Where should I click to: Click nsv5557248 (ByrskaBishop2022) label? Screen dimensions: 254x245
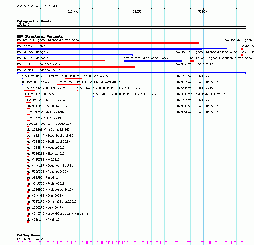[x=200, y=94]
